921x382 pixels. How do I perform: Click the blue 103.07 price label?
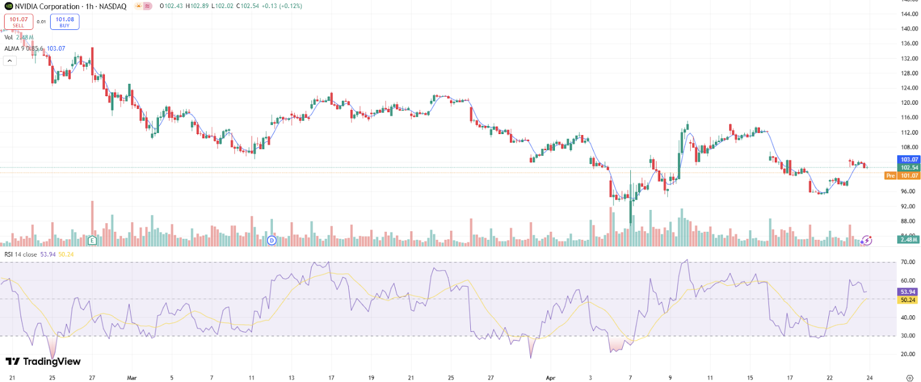pos(909,159)
